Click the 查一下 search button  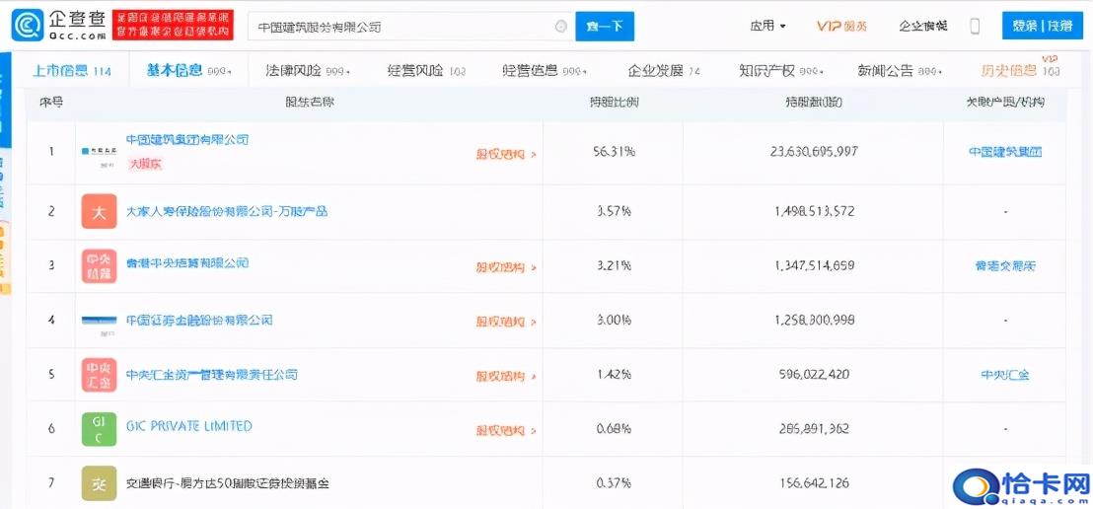coord(605,27)
